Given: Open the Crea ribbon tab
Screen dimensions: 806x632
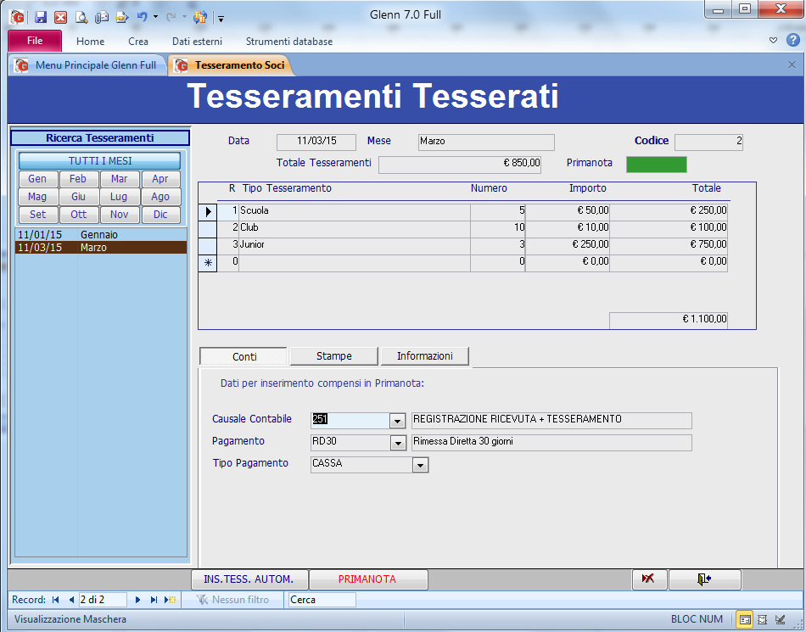Looking at the screenshot, I should click(138, 42).
